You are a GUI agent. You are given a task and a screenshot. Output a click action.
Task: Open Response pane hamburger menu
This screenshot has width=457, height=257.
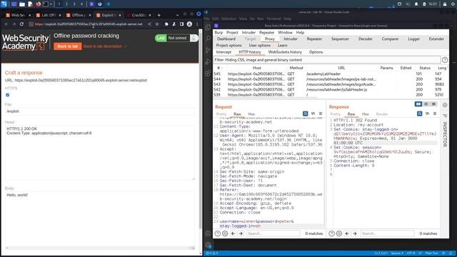click(x=435, y=114)
